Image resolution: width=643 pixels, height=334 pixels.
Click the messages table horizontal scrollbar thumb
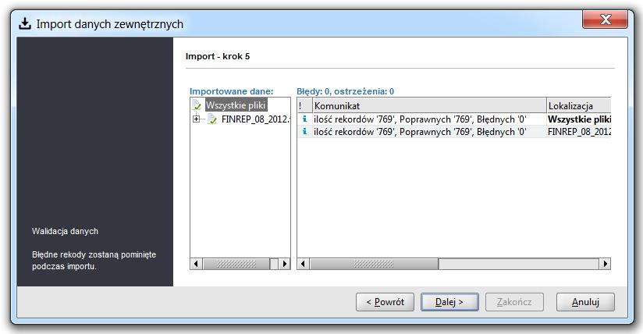click(374, 264)
